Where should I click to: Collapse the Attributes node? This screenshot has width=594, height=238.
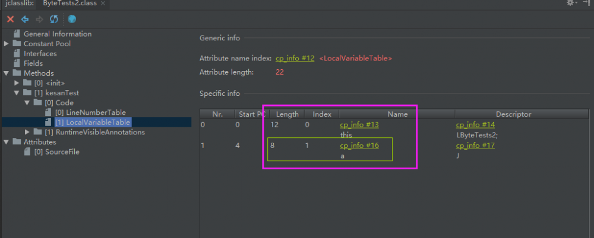coord(6,142)
